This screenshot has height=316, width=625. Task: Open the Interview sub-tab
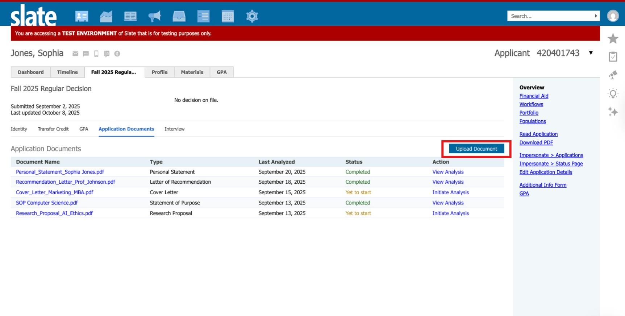(x=175, y=129)
